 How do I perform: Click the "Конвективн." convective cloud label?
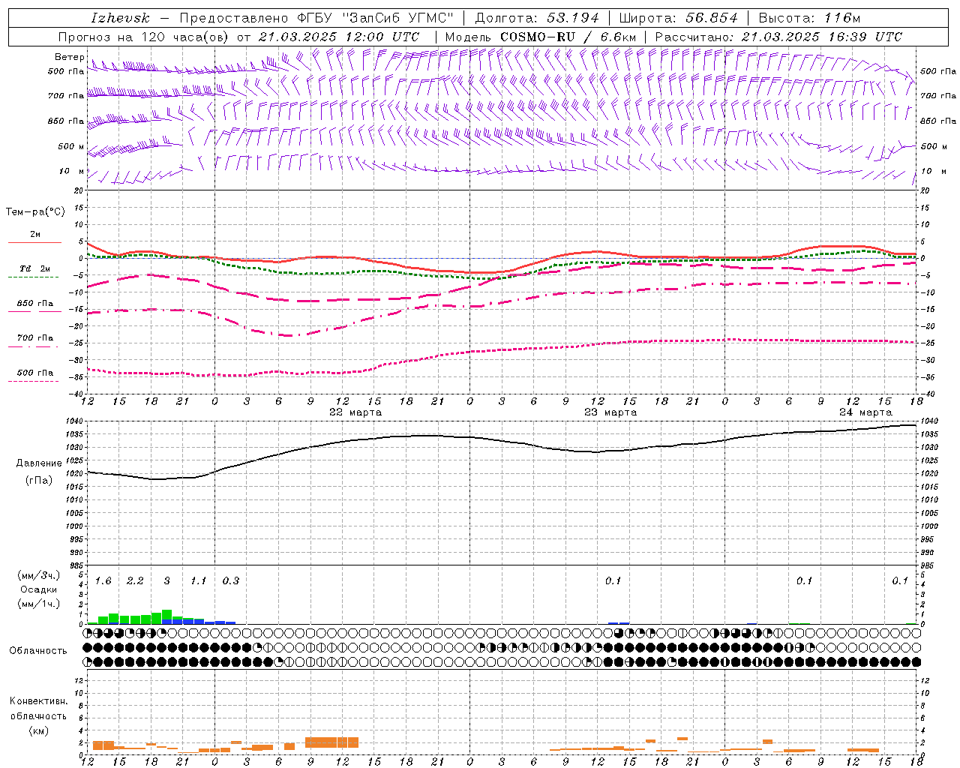tap(38, 701)
